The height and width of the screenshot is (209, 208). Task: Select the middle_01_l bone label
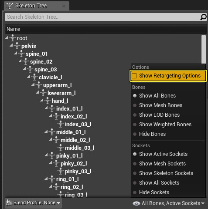71,132
